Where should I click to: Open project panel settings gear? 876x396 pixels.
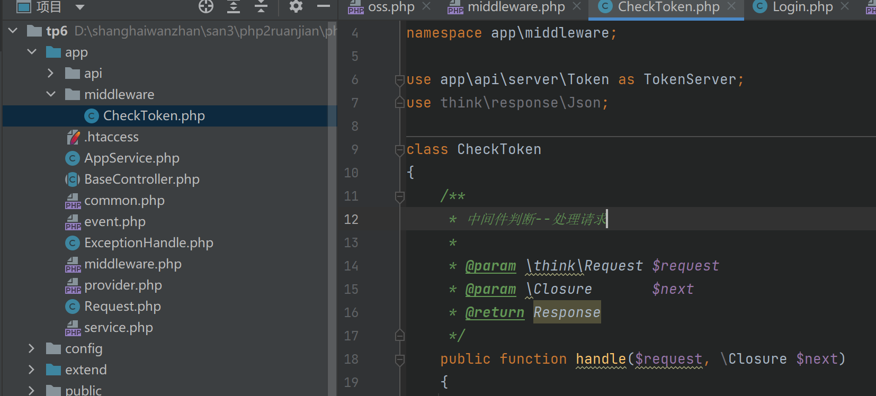(296, 6)
